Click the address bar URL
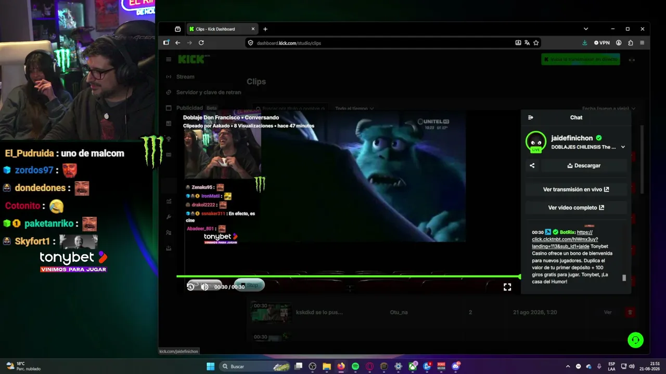 point(289,43)
